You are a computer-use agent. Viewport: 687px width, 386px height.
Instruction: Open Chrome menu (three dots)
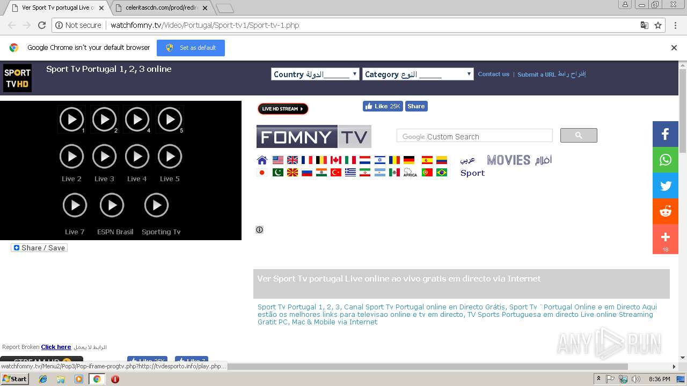[674, 25]
